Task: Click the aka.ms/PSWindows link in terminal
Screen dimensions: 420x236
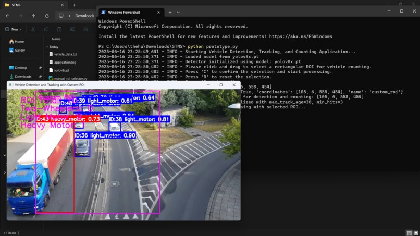Action: pos(301,36)
